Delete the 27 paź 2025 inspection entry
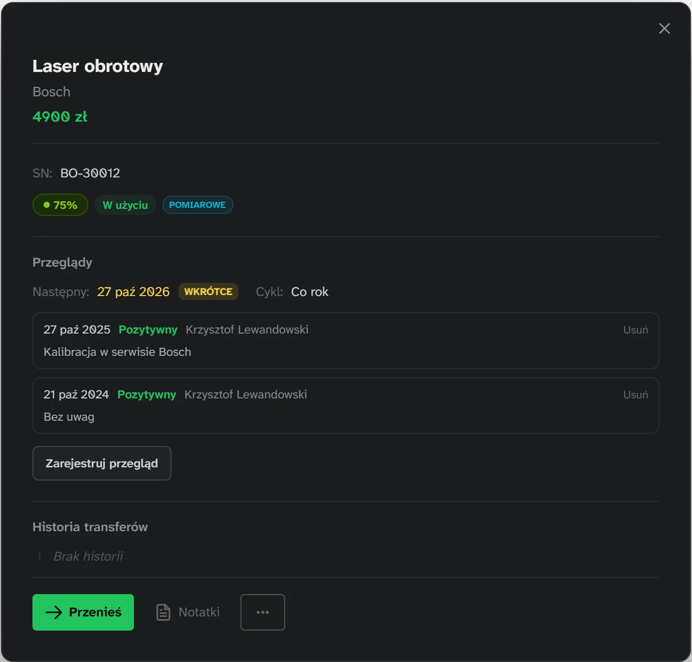This screenshot has height=662, width=692. coord(636,330)
